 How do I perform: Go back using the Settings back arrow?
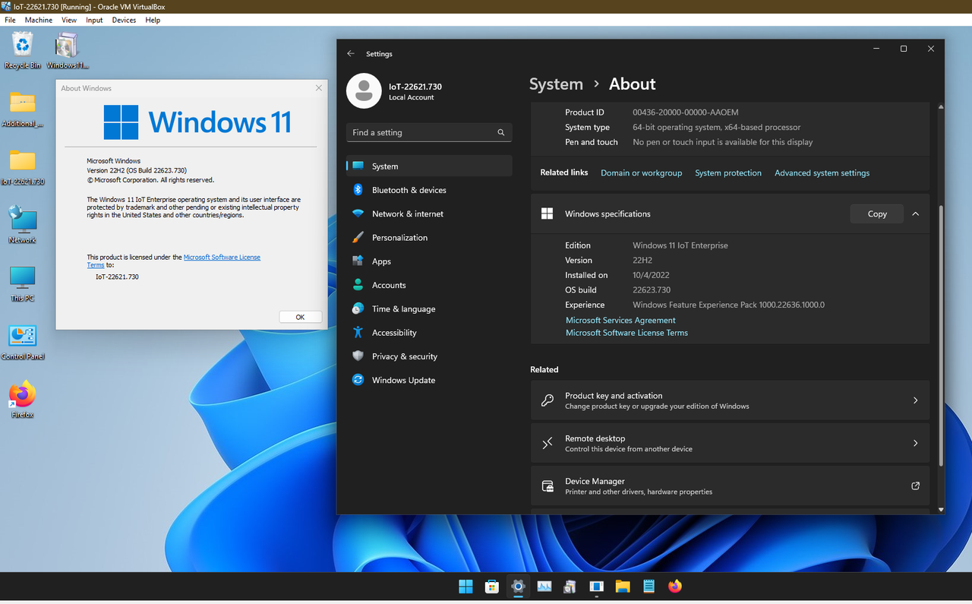tap(350, 54)
